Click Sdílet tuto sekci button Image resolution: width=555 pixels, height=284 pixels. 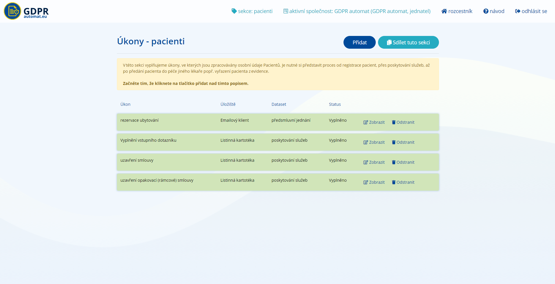coord(408,42)
